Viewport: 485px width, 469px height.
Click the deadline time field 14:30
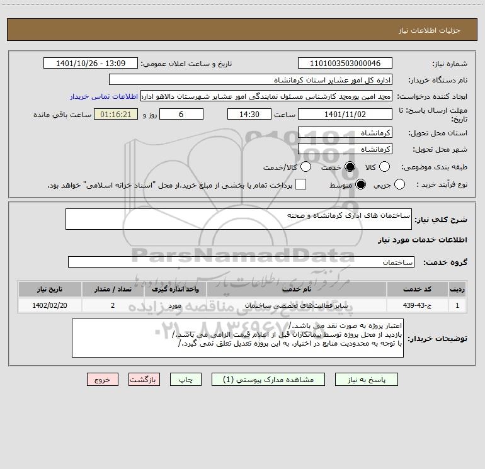(249, 114)
